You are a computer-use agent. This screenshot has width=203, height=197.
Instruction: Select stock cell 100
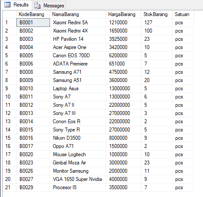[157, 31]
